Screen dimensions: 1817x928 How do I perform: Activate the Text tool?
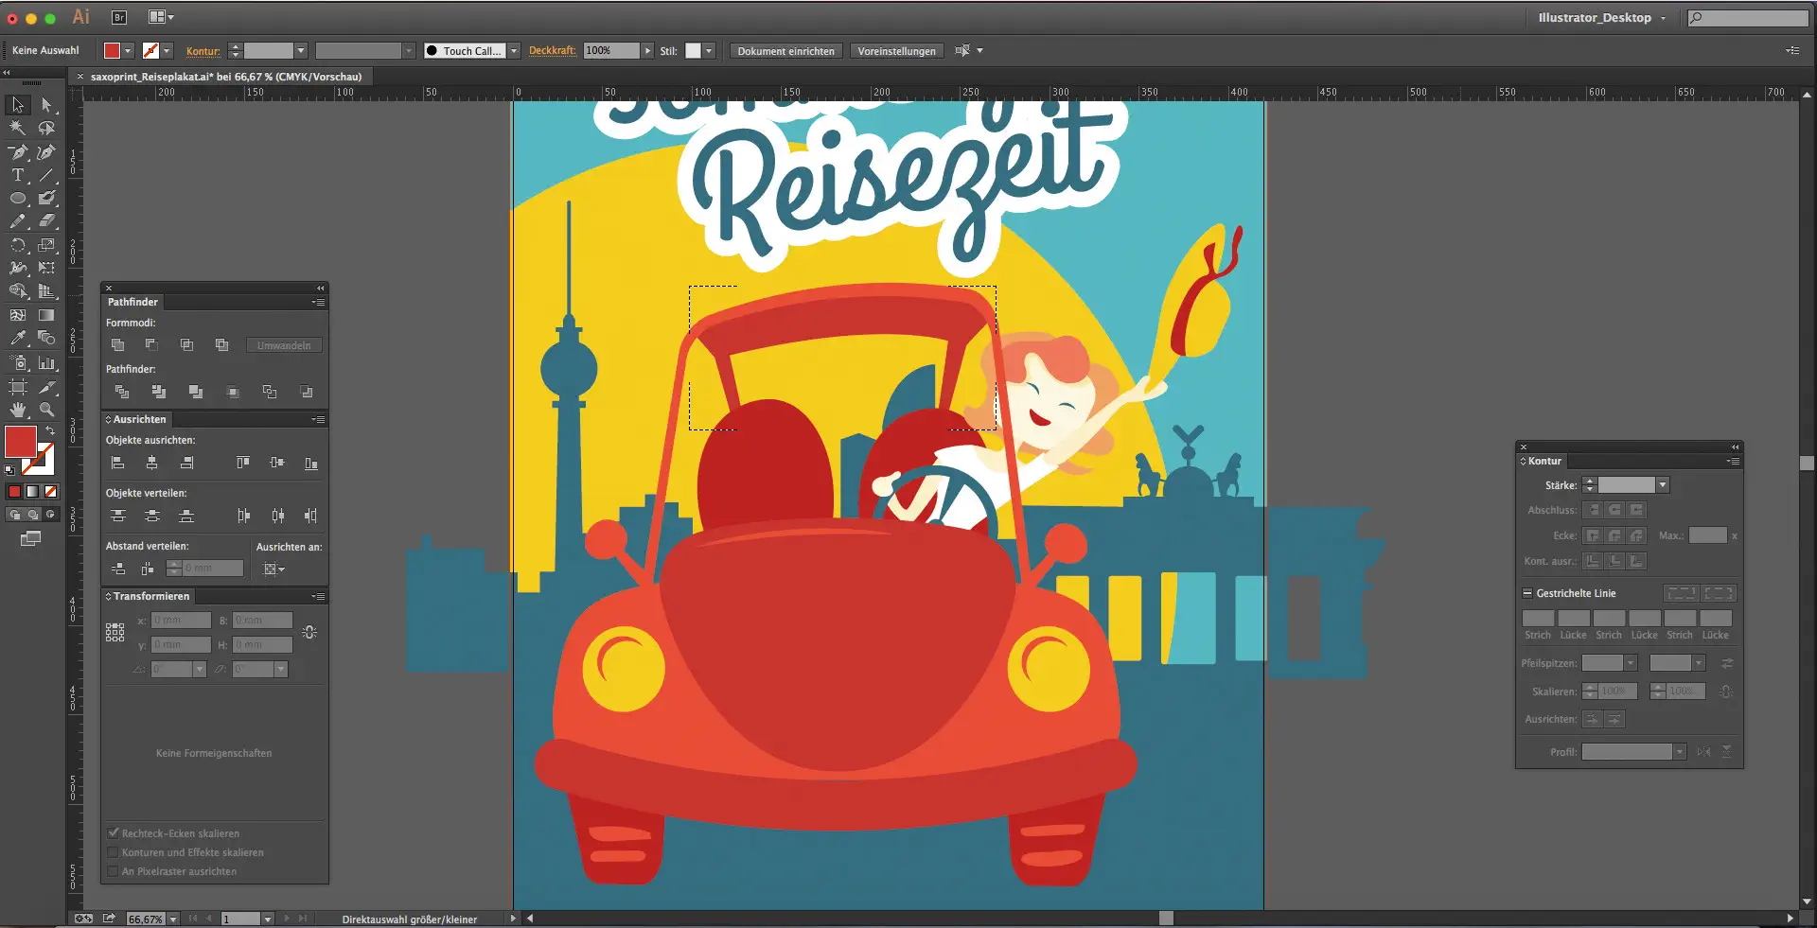[x=17, y=175]
